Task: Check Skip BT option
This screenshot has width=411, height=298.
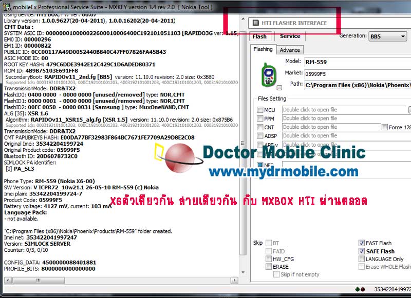Action: [x=269, y=243]
